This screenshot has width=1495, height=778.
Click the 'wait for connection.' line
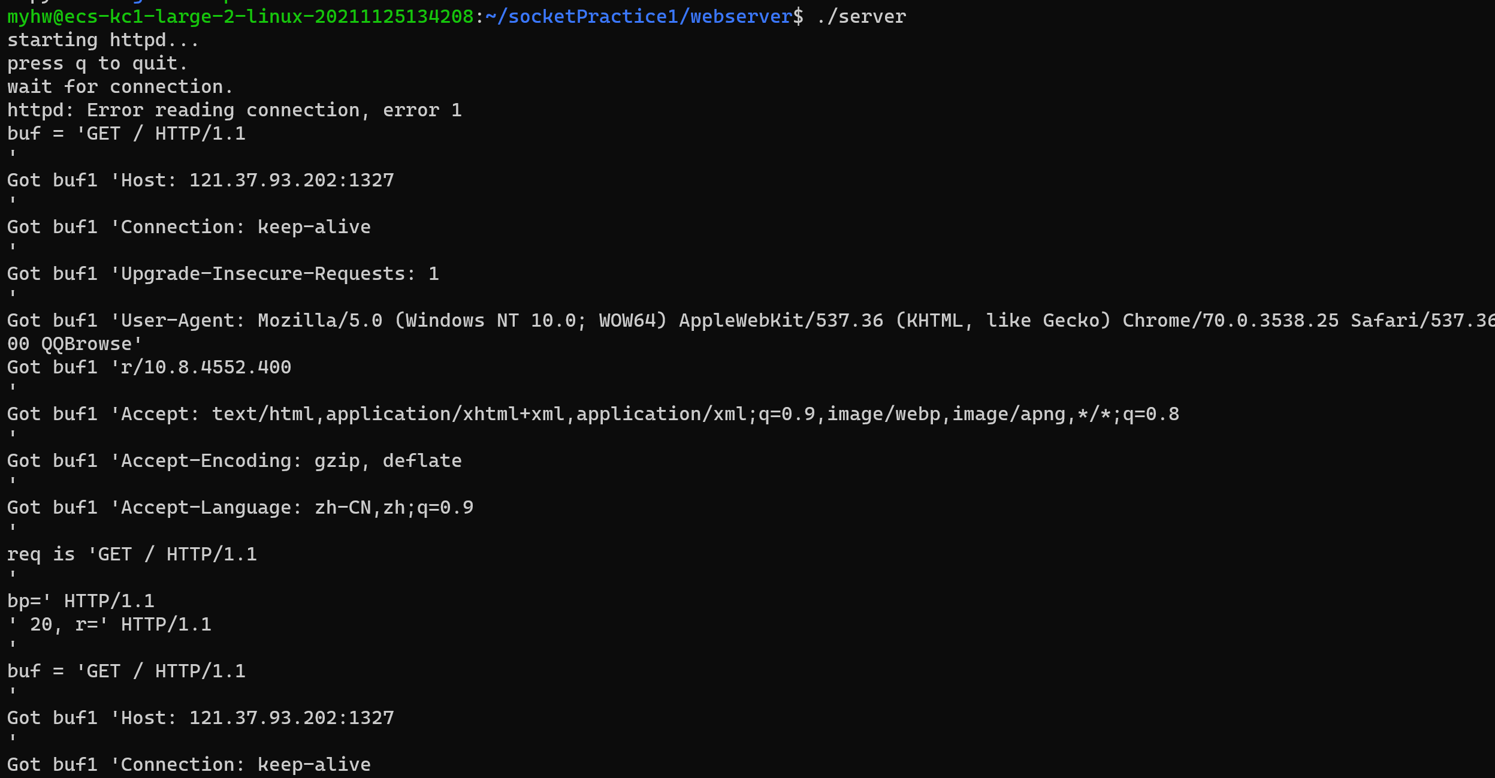(x=120, y=87)
